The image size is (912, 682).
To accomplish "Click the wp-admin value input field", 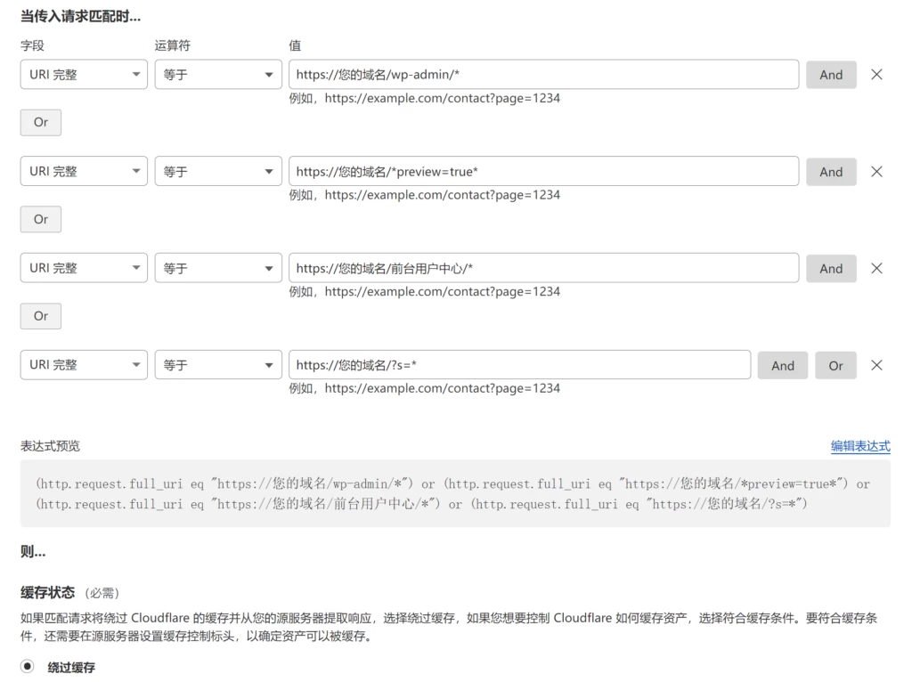I will [543, 75].
